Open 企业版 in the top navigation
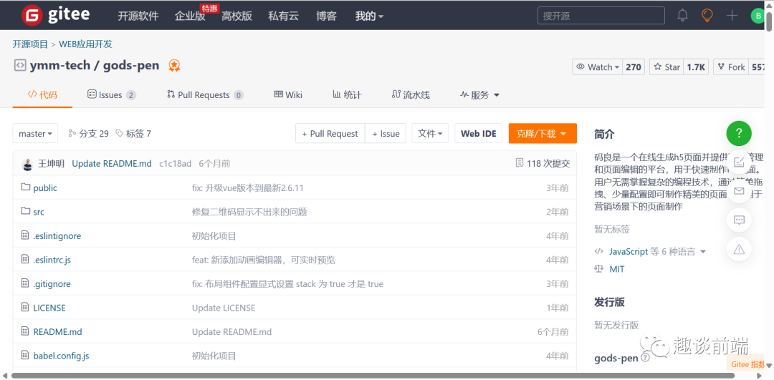This screenshot has height=380, width=774. pos(189,16)
